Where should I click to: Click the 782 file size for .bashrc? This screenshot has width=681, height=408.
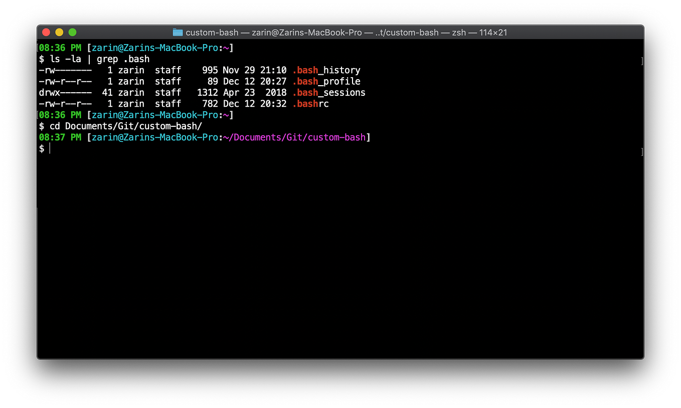[210, 103]
